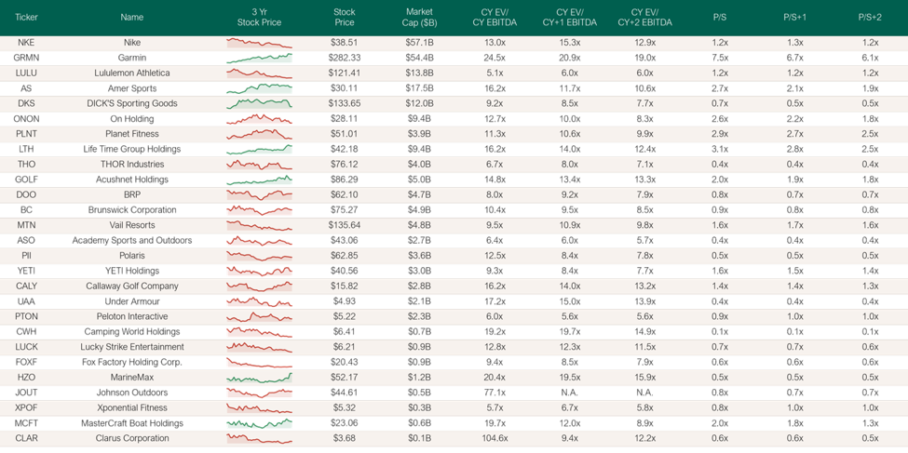Click the Acushnet Holdings sparkline chart

tap(260, 180)
